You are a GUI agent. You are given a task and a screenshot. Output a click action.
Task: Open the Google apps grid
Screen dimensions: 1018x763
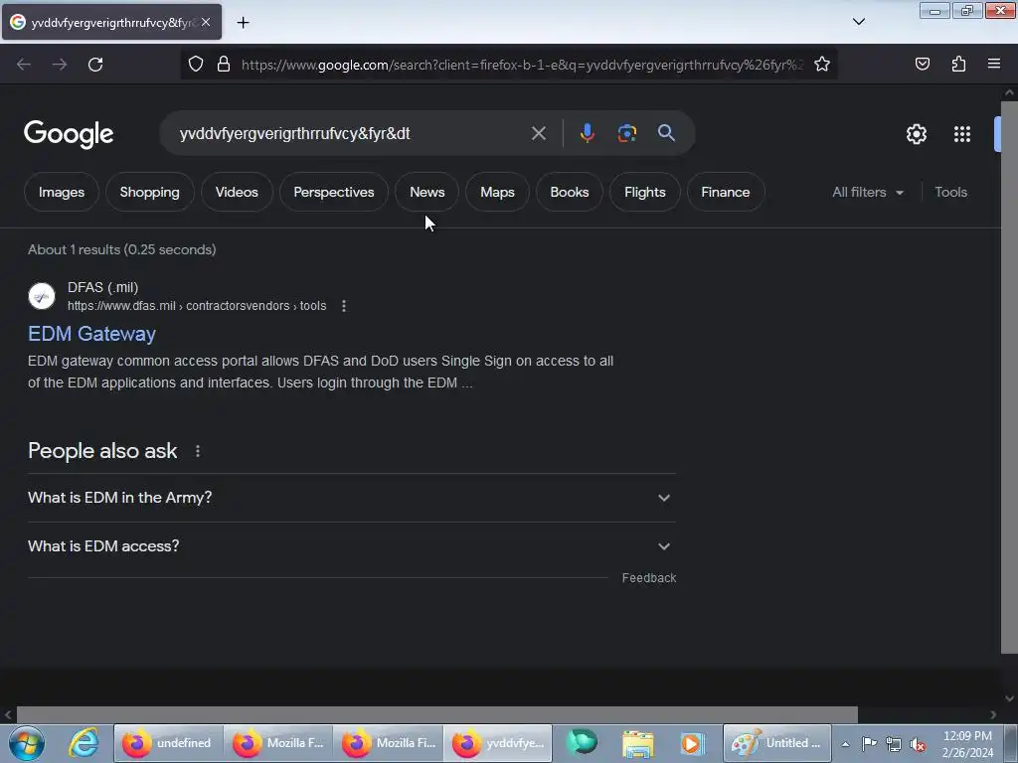tap(962, 134)
